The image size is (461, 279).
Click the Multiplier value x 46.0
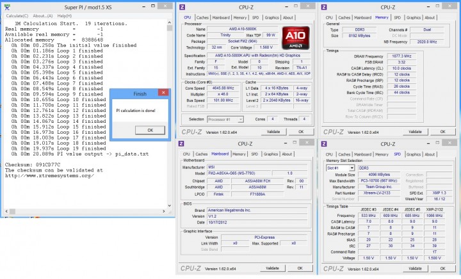point(223,94)
